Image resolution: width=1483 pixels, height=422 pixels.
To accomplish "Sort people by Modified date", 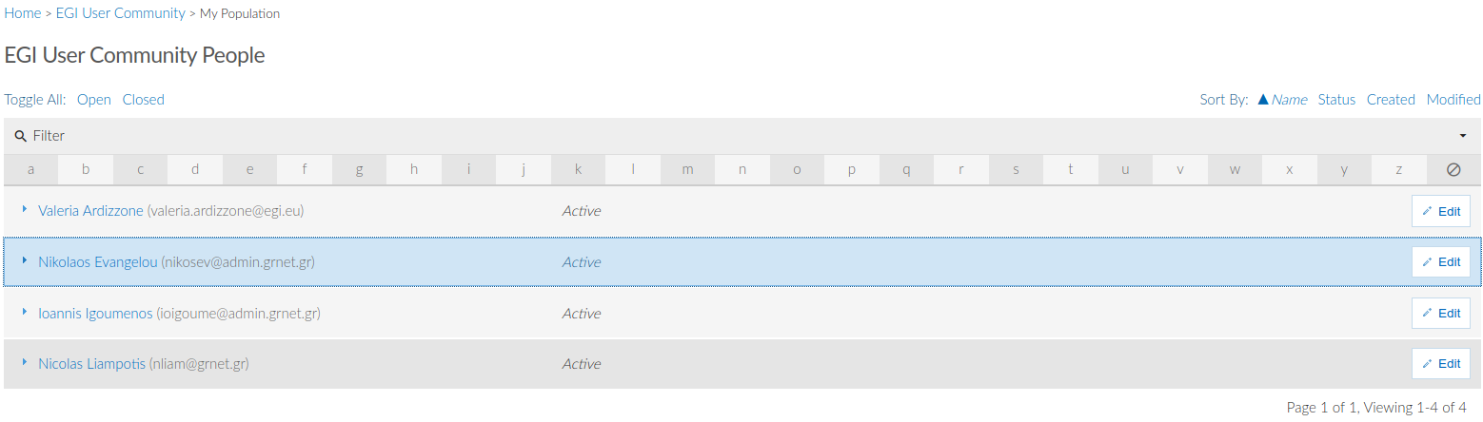I will tap(1453, 100).
